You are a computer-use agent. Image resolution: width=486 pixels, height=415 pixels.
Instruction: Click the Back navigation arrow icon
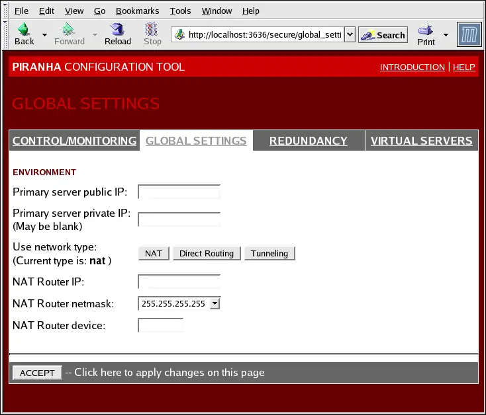[24, 30]
